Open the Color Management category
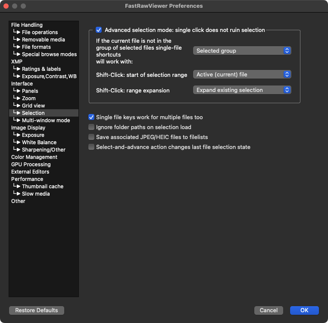The height and width of the screenshot is (323, 328). (x=34, y=157)
